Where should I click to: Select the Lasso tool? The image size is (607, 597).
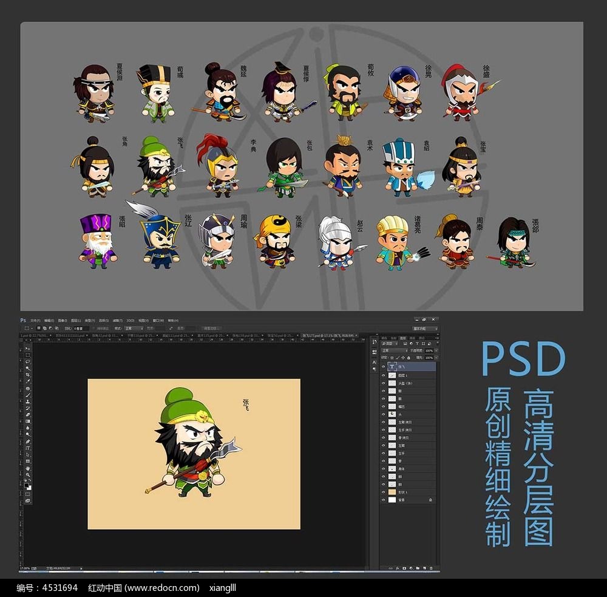click(28, 361)
